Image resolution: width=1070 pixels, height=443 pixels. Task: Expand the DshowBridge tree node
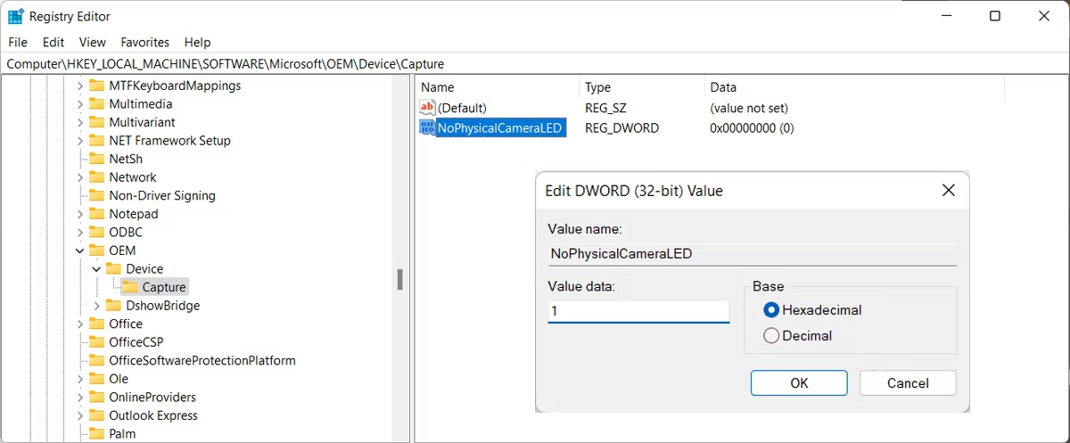[x=96, y=306]
